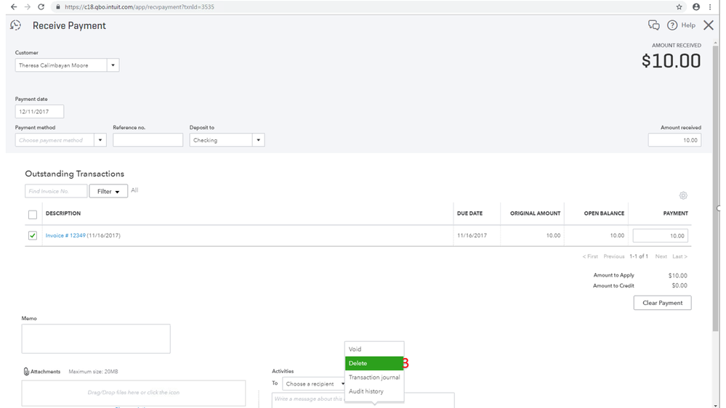Click the Deposit to Checking field
The image size is (726, 408).
click(x=221, y=140)
